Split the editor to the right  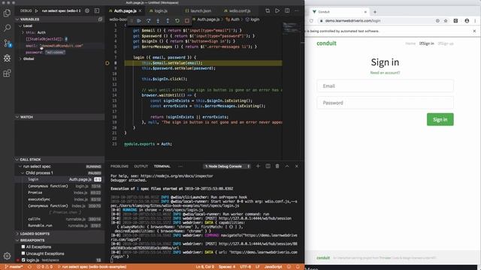click(287, 10)
